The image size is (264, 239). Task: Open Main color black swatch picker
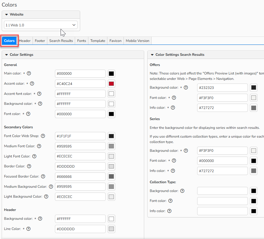pos(111,74)
